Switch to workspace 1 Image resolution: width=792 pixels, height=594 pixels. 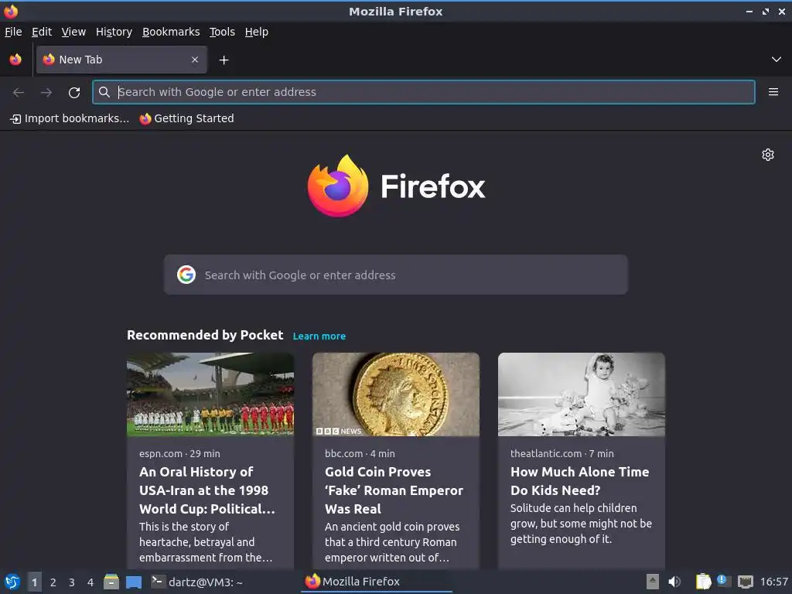tap(34, 582)
